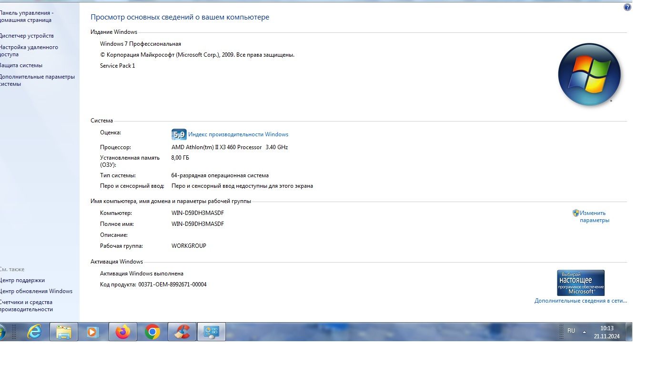Open CCleaner from the taskbar
This screenshot has height=366, width=648.
182,332
